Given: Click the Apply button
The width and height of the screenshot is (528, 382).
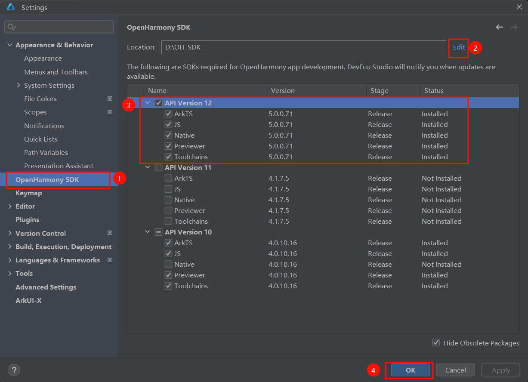Looking at the screenshot, I should coord(501,370).
